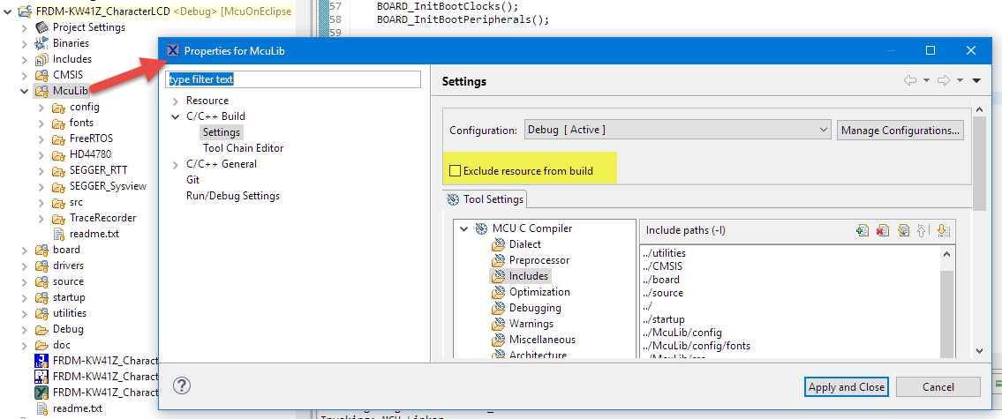Image resolution: width=1002 pixels, height=419 pixels.
Task: Enable Exclude resource from build checkbox
Action: point(456,170)
